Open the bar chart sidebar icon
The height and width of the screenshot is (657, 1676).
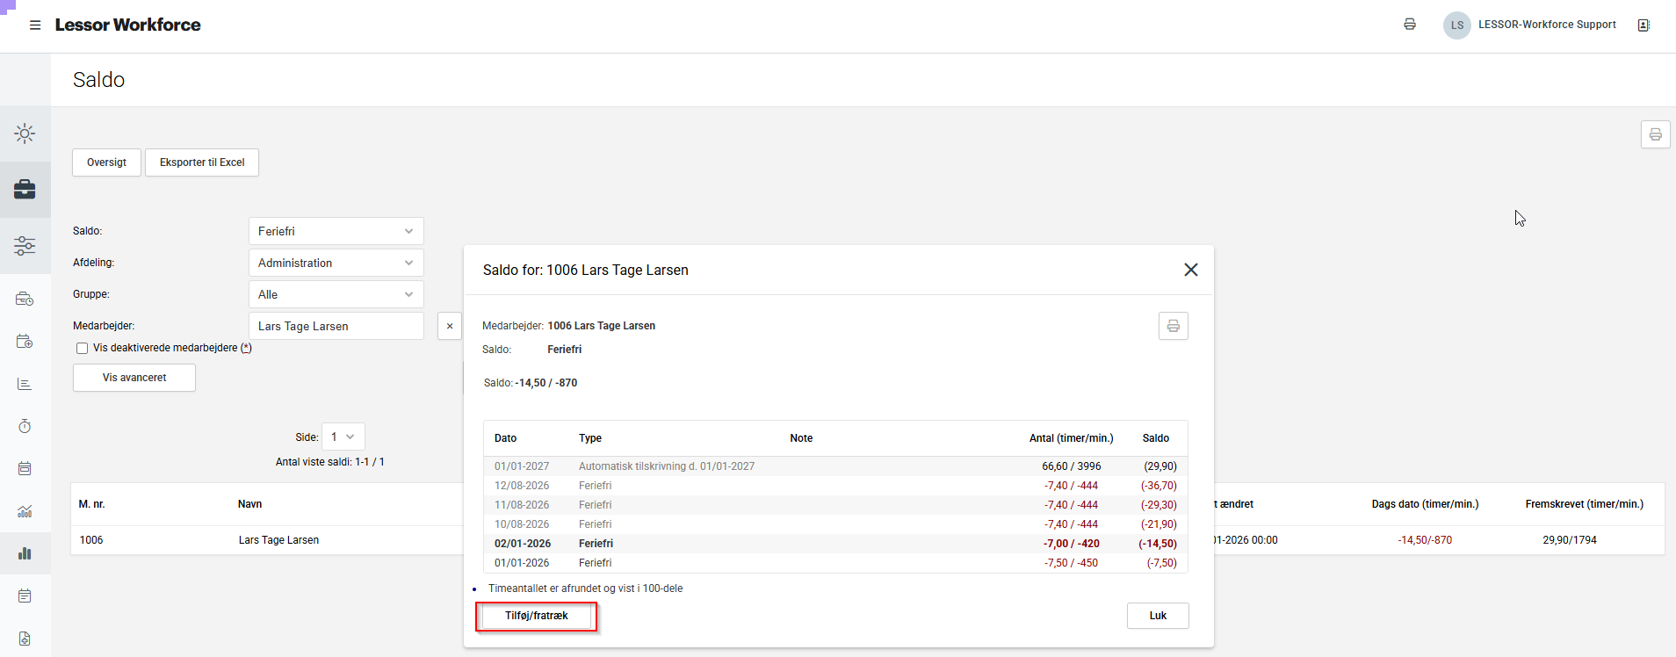tap(25, 553)
